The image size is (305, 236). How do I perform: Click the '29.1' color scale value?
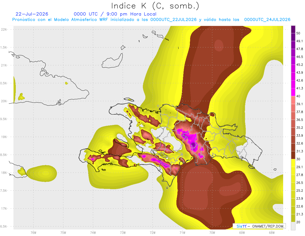pos(300,167)
